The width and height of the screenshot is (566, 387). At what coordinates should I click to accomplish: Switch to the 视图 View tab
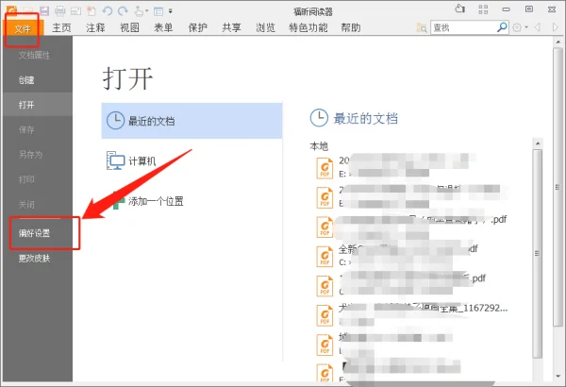(129, 27)
